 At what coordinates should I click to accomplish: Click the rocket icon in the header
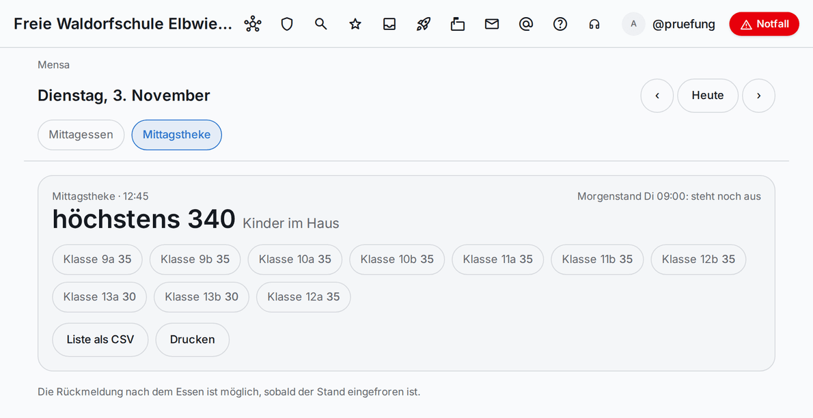[424, 24]
